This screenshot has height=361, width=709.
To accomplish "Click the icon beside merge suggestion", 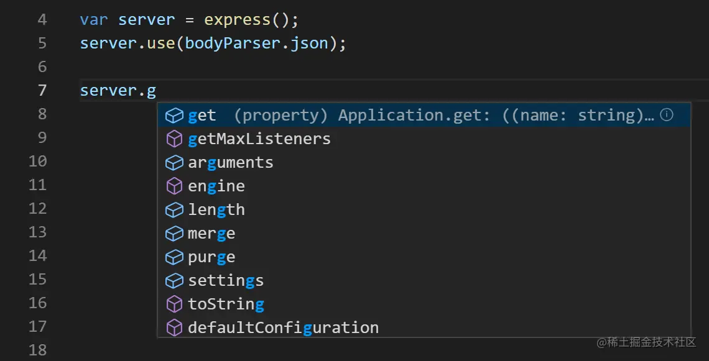I will pyautogui.click(x=174, y=233).
